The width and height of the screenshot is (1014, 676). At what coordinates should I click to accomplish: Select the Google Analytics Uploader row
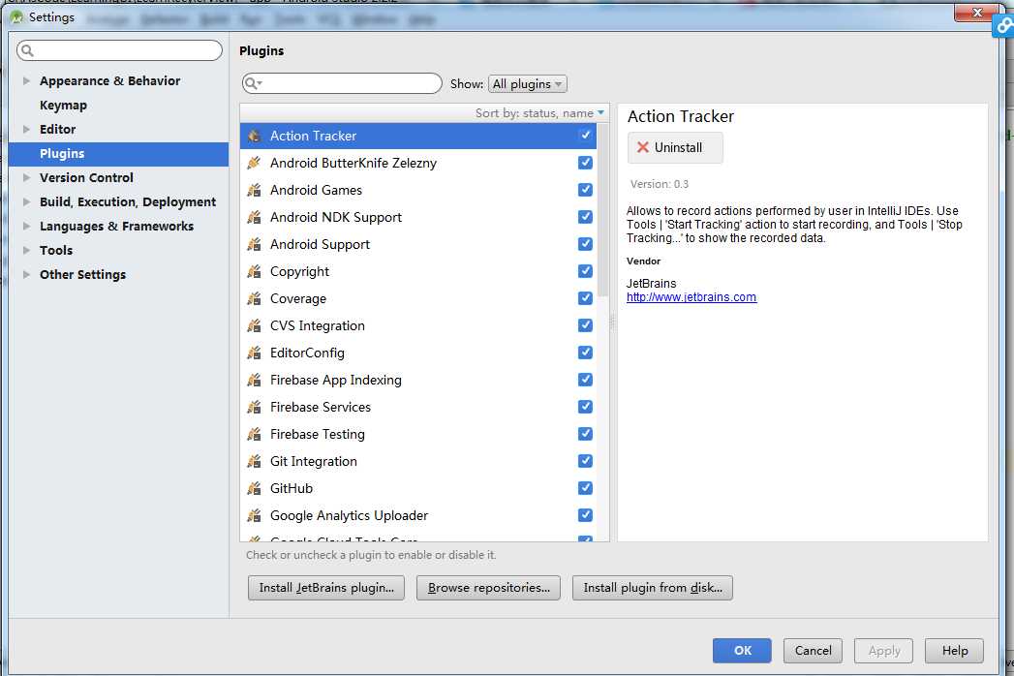[x=417, y=516]
